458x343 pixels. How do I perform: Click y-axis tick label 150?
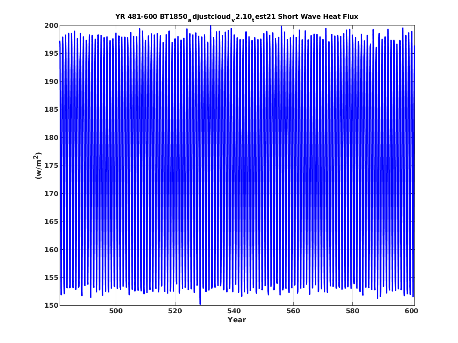(51, 305)
